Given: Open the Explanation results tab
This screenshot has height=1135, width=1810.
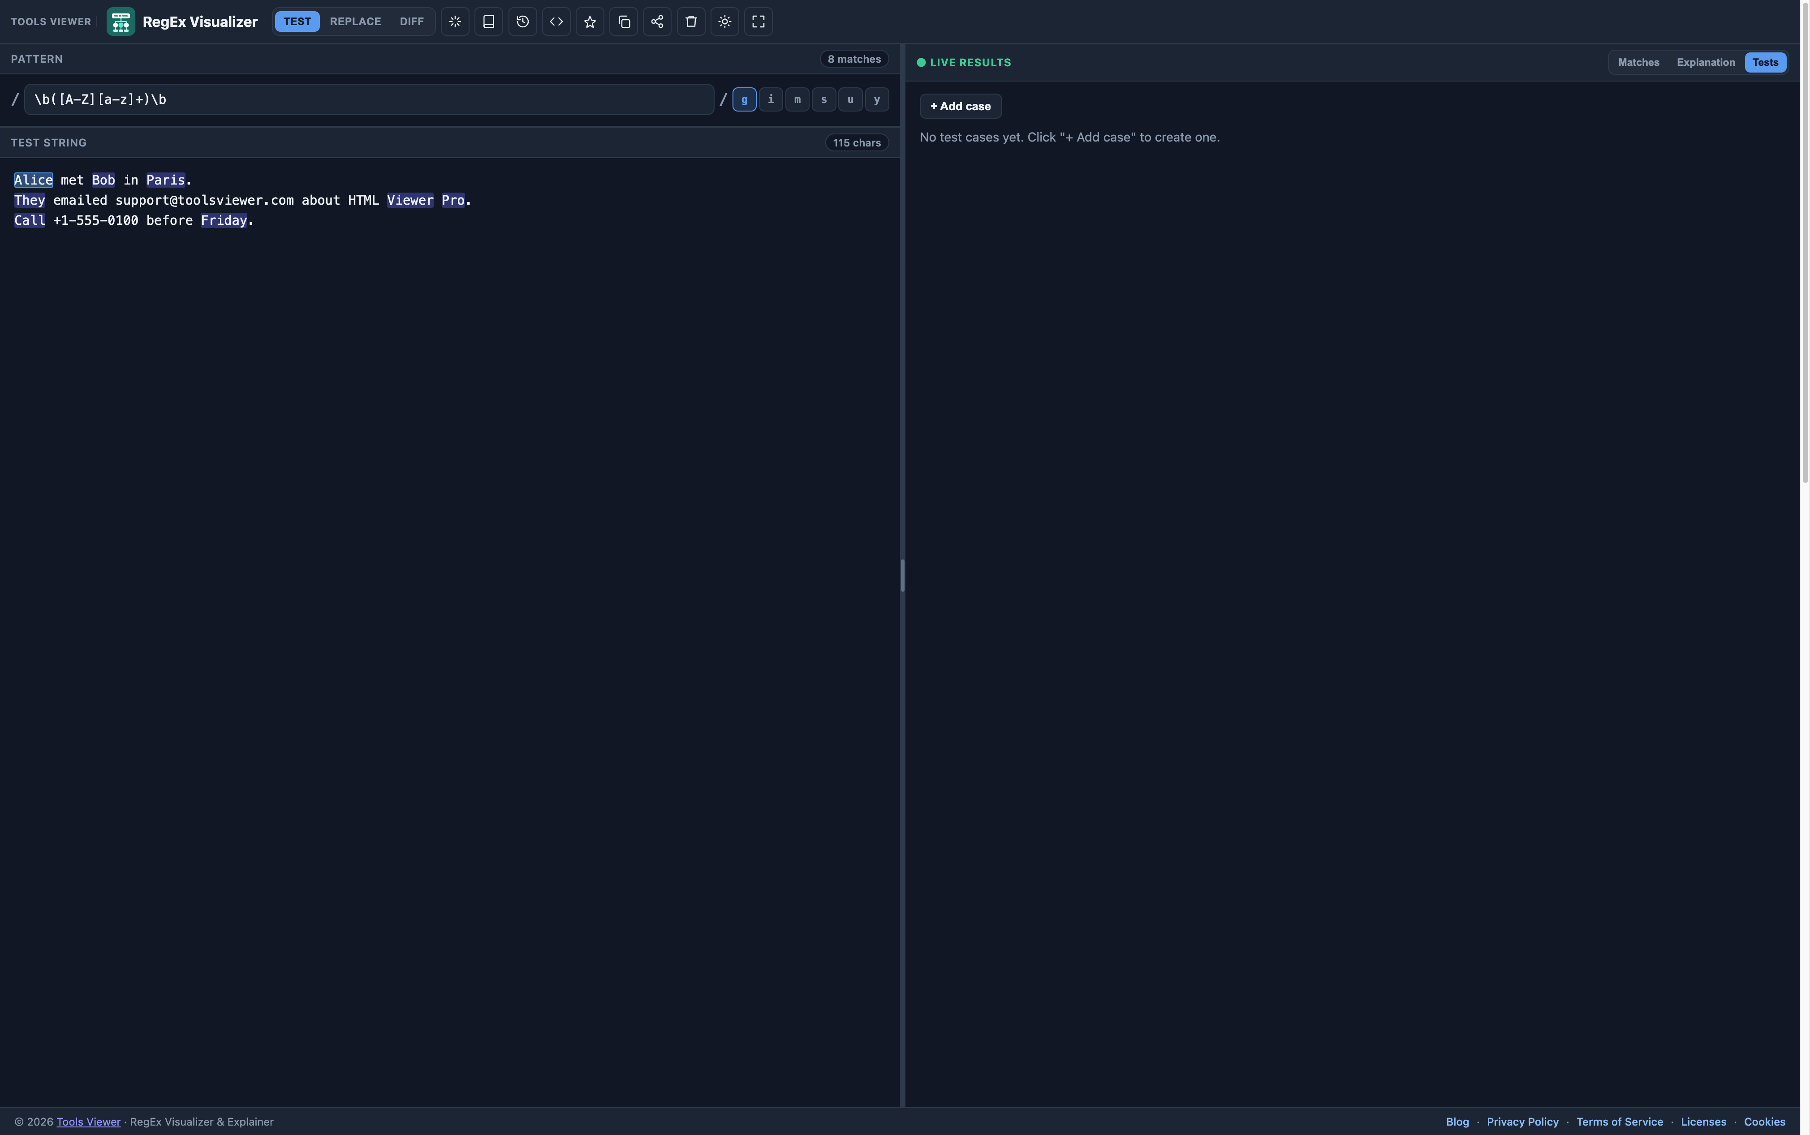Looking at the screenshot, I should click(x=1706, y=62).
